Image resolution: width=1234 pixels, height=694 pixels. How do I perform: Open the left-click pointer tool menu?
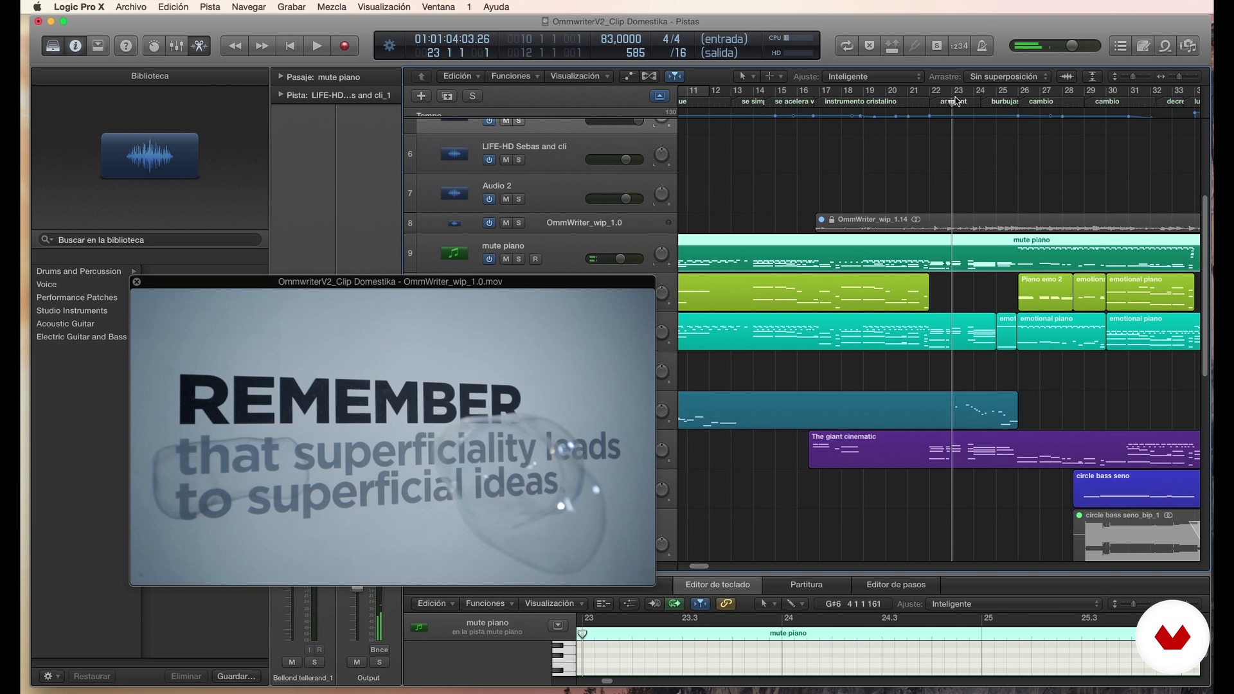coord(747,76)
